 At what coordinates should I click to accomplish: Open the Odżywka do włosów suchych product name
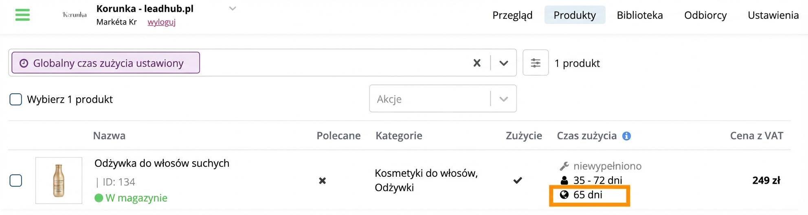tap(162, 163)
